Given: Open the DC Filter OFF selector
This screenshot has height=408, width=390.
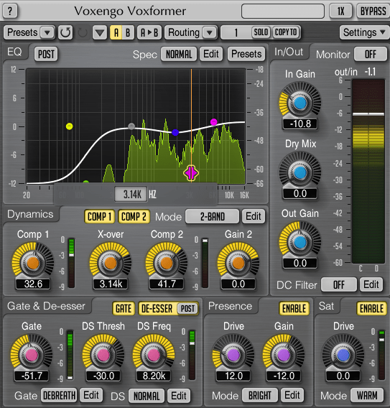Looking at the screenshot, I should tap(339, 284).
